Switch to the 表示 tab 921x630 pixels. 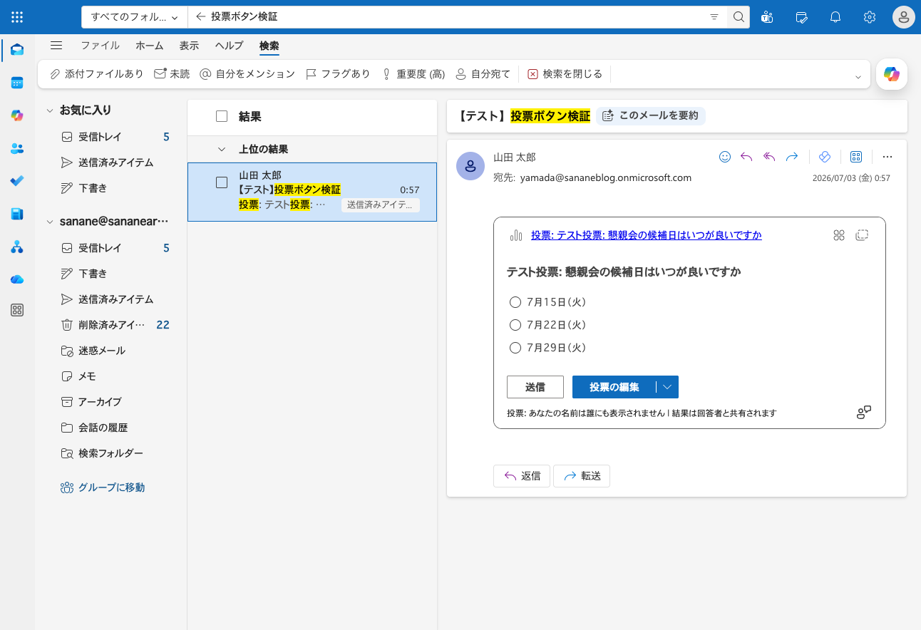[x=189, y=46]
